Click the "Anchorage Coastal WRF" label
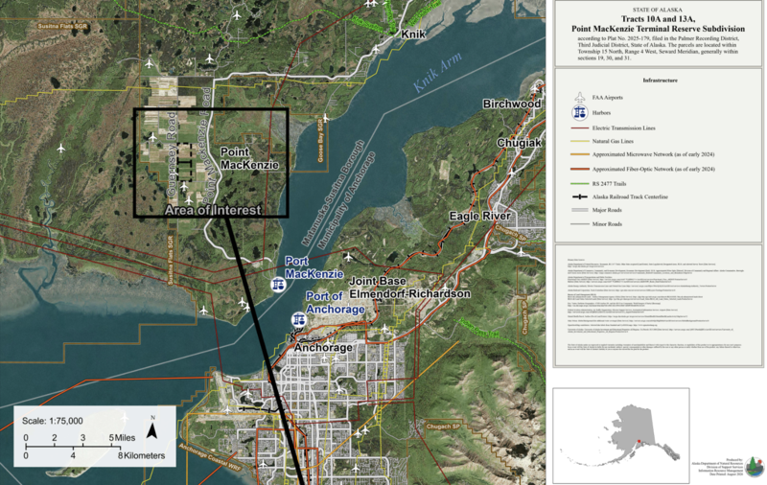The width and height of the screenshot is (767, 485). pos(210,457)
